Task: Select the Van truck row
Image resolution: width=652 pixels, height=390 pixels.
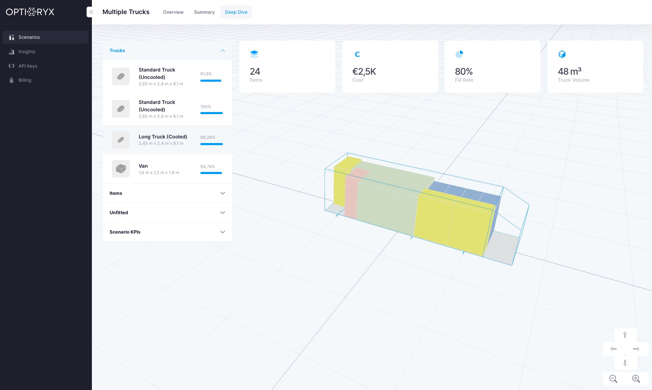Action: pyautogui.click(x=167, y=169)
